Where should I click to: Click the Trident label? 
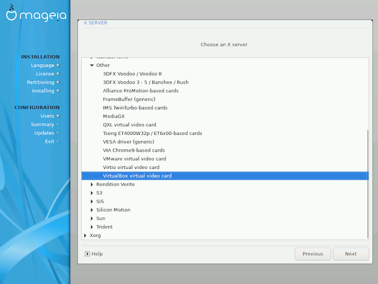(104, 227)
